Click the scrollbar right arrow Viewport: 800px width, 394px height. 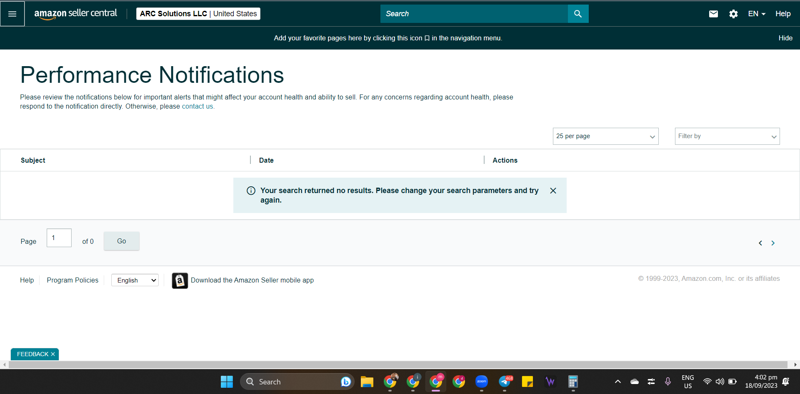pyautogui.click(x=795, y=365)
